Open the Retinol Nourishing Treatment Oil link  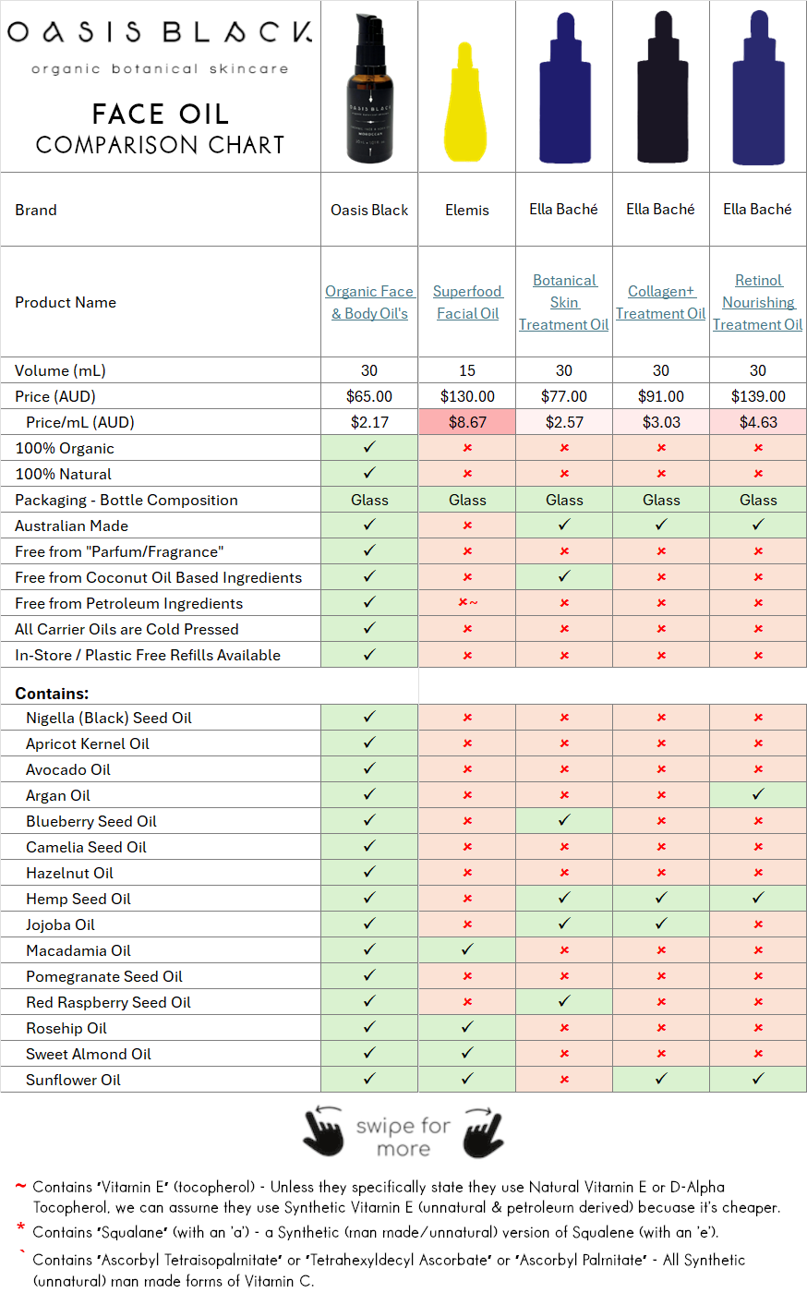click(x=757, y=302)
